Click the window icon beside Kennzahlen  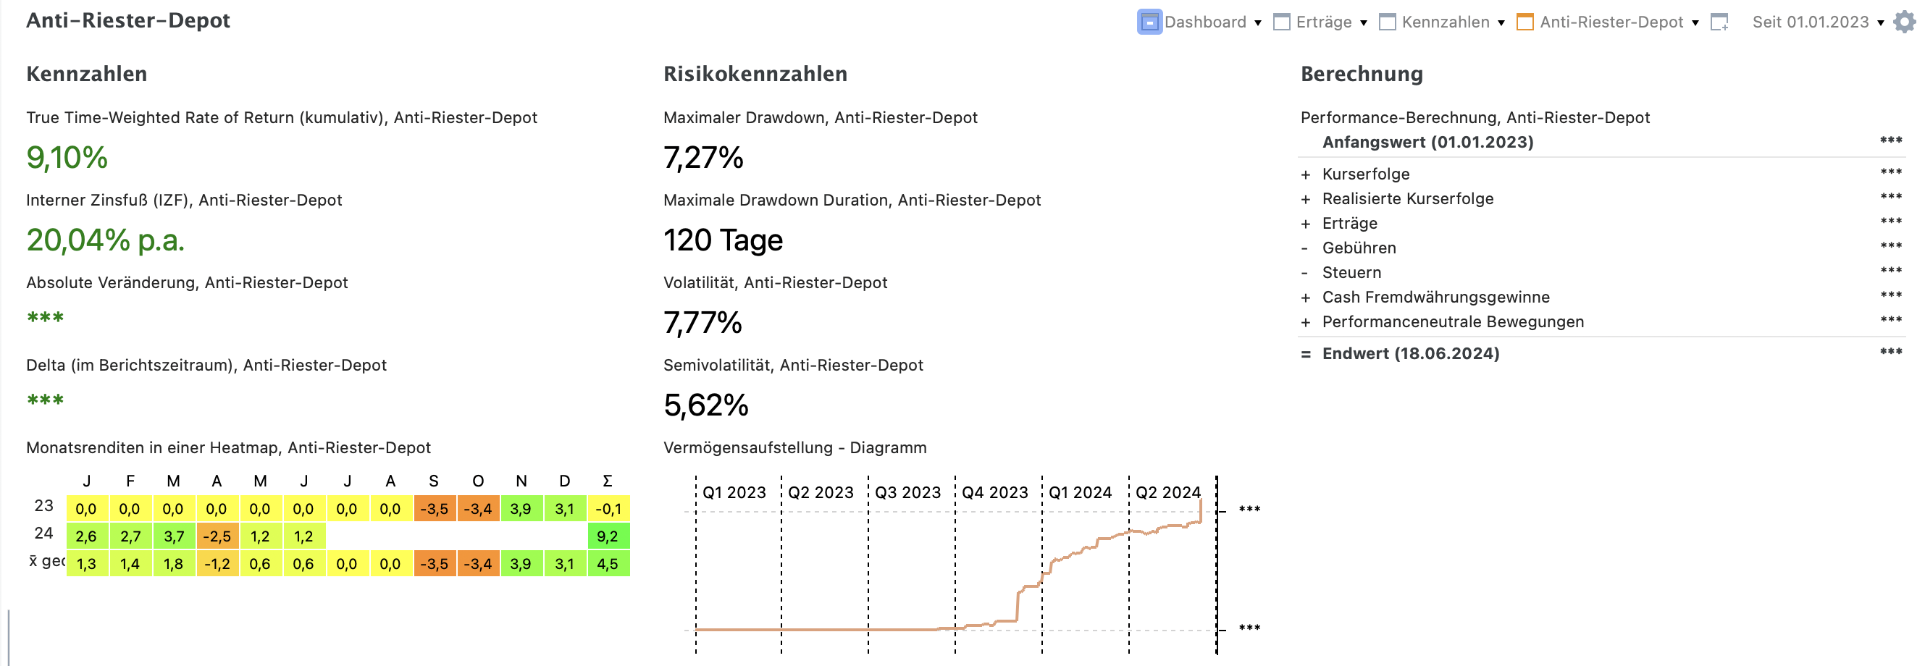(1387, 22)
